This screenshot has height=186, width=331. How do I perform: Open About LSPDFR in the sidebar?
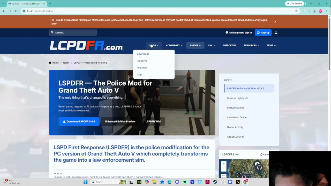(235, 137)
